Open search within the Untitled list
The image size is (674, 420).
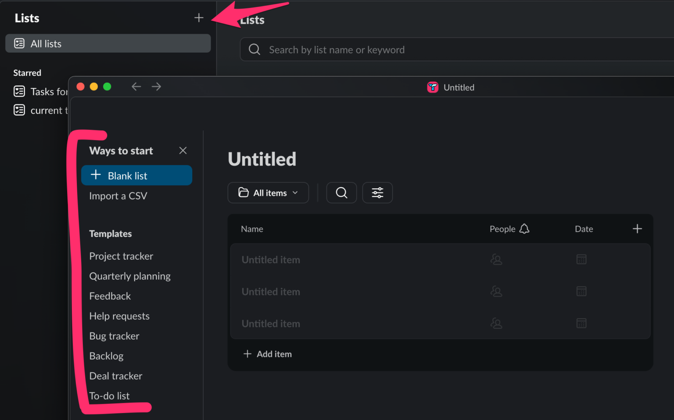click(341, 193)
